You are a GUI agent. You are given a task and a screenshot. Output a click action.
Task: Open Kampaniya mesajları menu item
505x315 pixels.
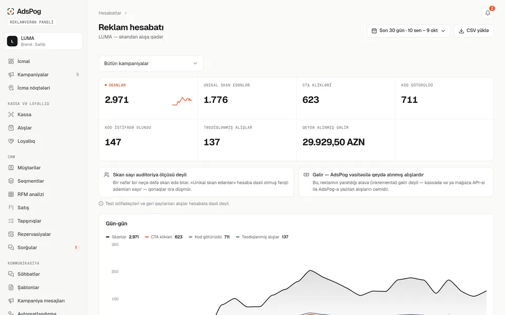44,301
